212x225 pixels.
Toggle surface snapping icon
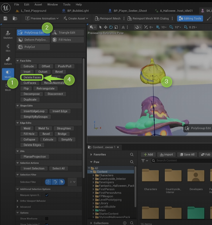click(146, 27)
